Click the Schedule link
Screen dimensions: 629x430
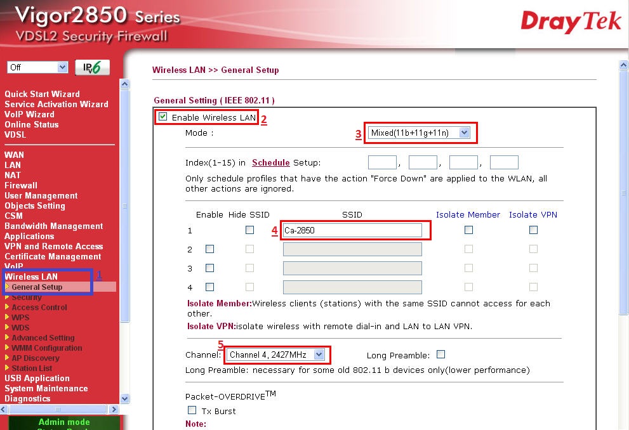(x=270, y=163)
